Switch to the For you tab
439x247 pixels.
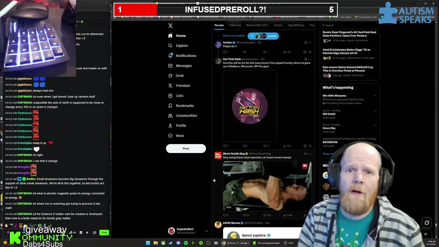(219, 25)
